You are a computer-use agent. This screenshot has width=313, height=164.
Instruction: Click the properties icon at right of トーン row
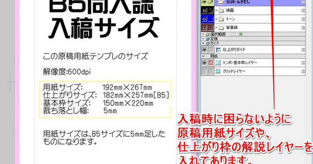[303, 19]
